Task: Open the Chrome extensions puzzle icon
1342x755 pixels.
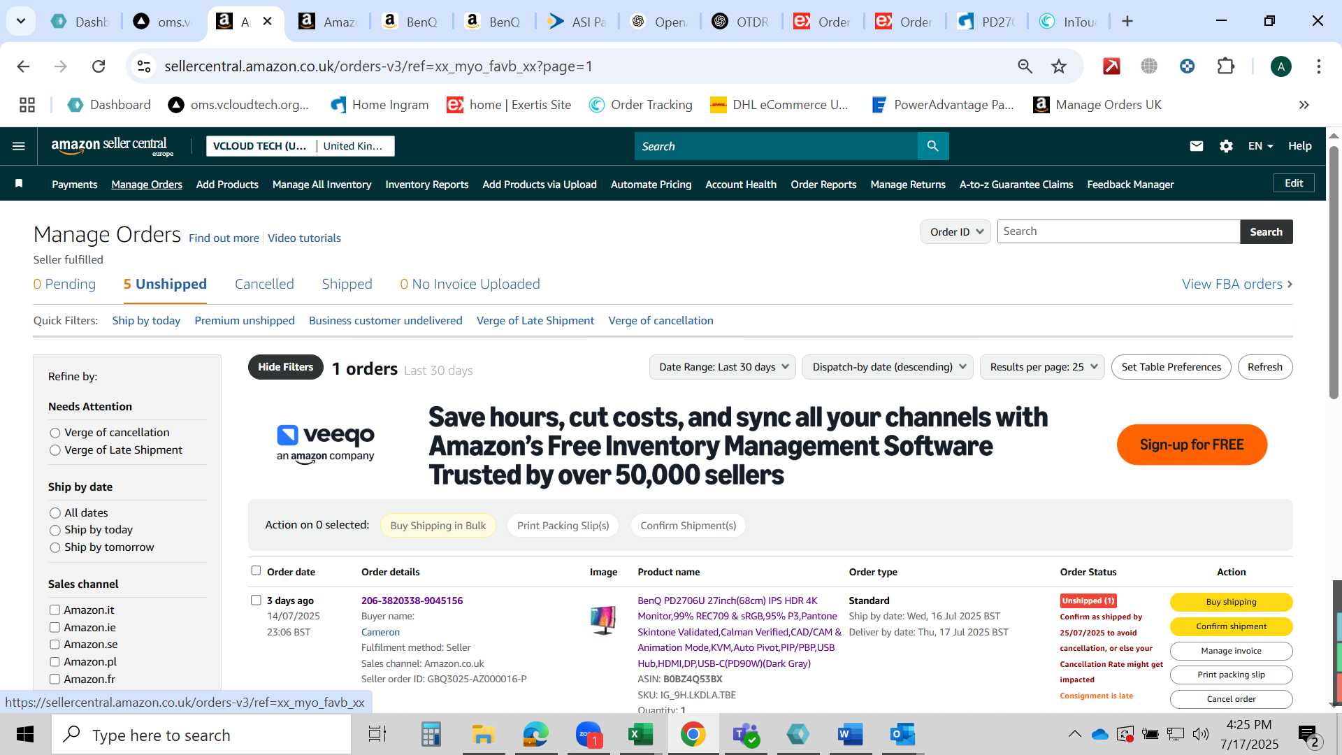Action: (x=1226, y=66)
